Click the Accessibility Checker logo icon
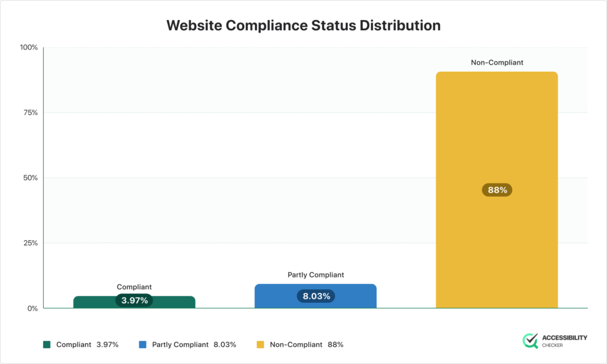607x364 pixels. [x=529, y=340]
